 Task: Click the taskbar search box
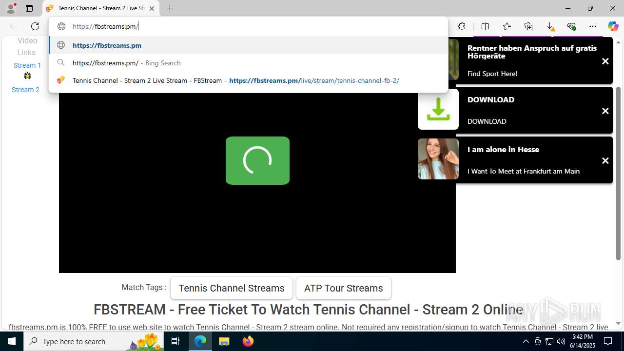pyautogui.click(x=94, y=341)
